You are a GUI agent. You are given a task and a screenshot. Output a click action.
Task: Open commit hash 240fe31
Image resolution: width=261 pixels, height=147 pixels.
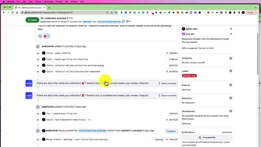click(173, 114)
